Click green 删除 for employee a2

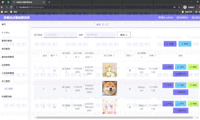coord(193,85)
